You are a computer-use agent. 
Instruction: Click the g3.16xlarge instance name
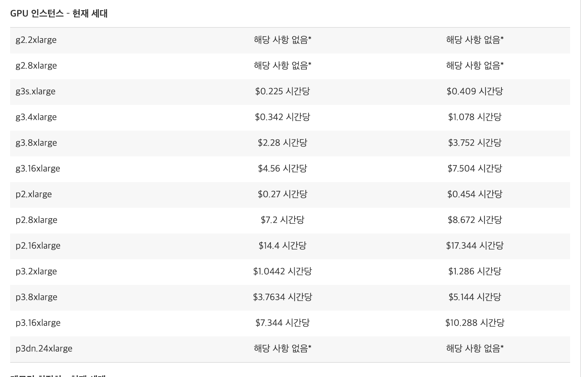coord(38,169)
